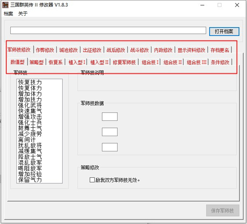The width and height of the screenshot is (247, 224).
Task: Go to the 内政修改 tab
Action: coord(163,50)
